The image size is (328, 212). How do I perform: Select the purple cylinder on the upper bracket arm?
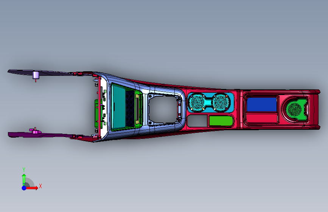point(36,75)
